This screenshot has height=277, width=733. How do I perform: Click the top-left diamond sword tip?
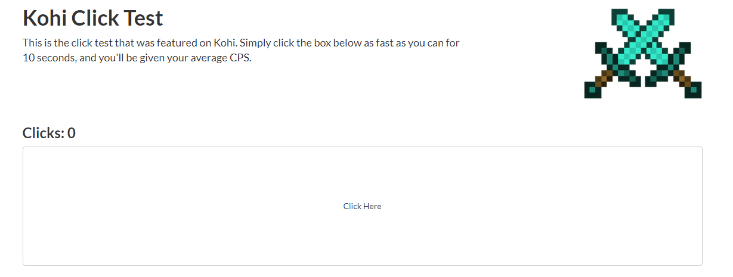point(619,15)
